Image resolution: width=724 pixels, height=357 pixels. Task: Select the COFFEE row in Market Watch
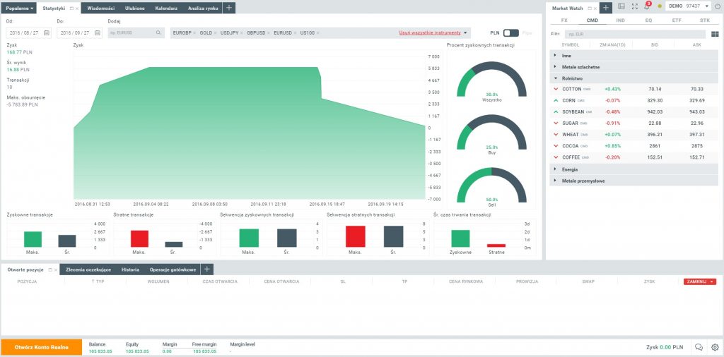[633, 157]
